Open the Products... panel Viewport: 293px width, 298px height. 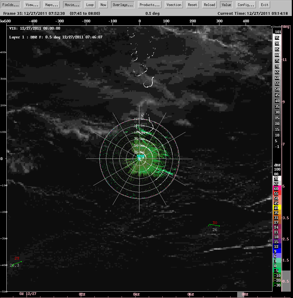(150, 5)
